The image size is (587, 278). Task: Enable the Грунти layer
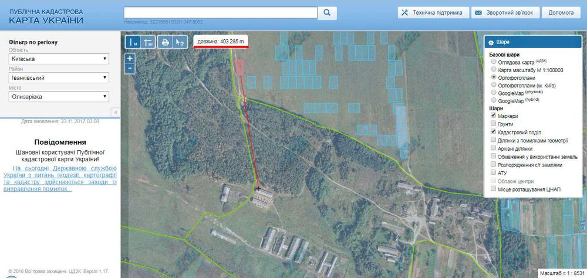pyautogui.click(x=494, y=124)
